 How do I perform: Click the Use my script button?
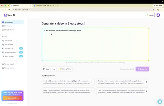[49, 69]
